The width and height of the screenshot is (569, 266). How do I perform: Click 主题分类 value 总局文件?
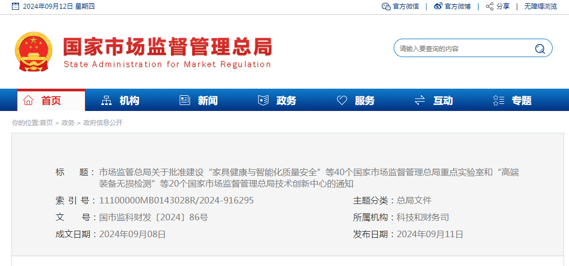[414, 200]
